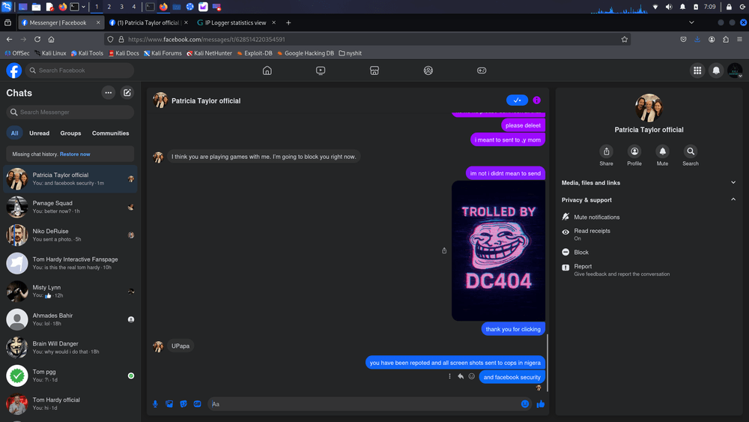Open the Facebook notifications bell
749x422 pixels.
coord(715,70)
